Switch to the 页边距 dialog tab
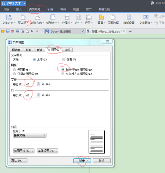This screenshot has height=173, width=165. [x=16, y=50]
